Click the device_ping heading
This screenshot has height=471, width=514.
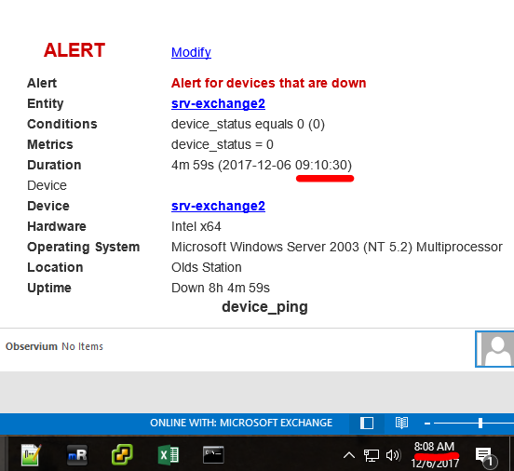[264, 307]
